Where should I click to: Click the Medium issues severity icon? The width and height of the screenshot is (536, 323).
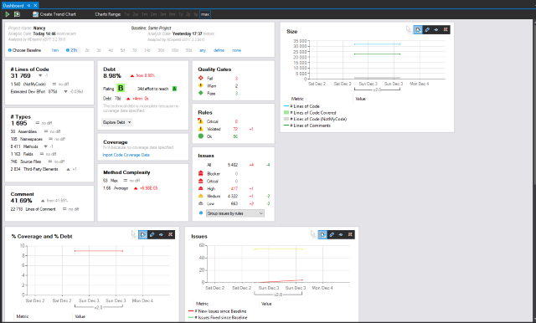point(201,196)
